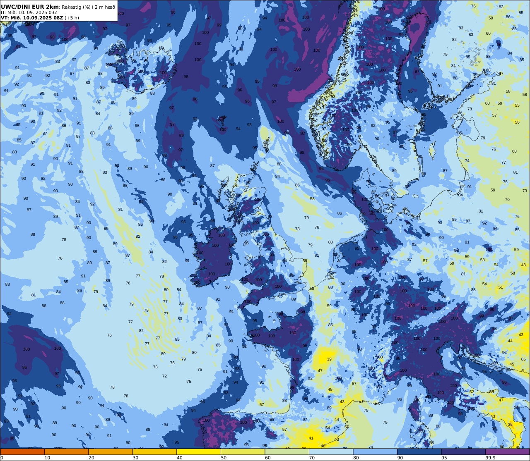This screenshot has width=530, height=461.
Task: Choose the 80–90% light blue legend swatch
Action: click(375, 452)
